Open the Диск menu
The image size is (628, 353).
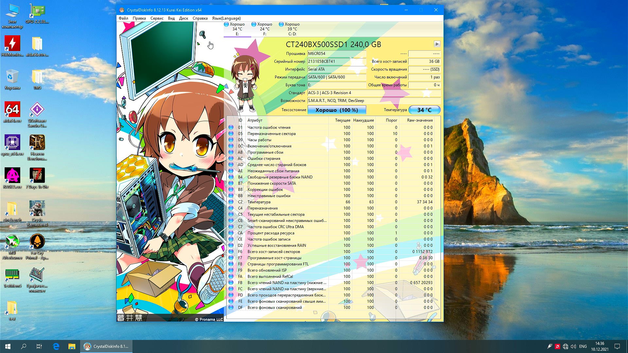click(x=183, y=18)
